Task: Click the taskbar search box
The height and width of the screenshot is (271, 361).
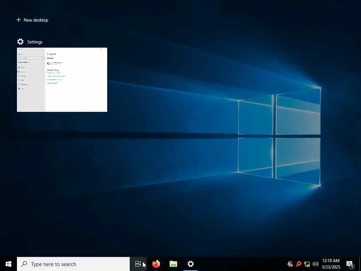Action: pyautogui.click(x=73, y=264)
